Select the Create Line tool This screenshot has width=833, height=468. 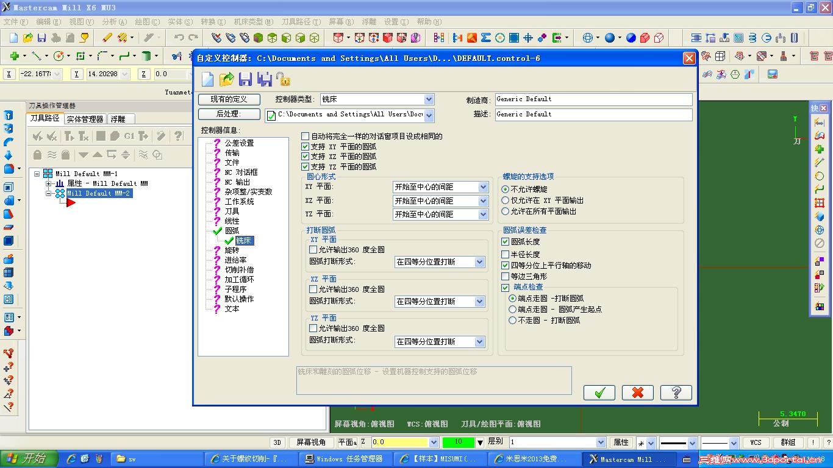(37, 56)
